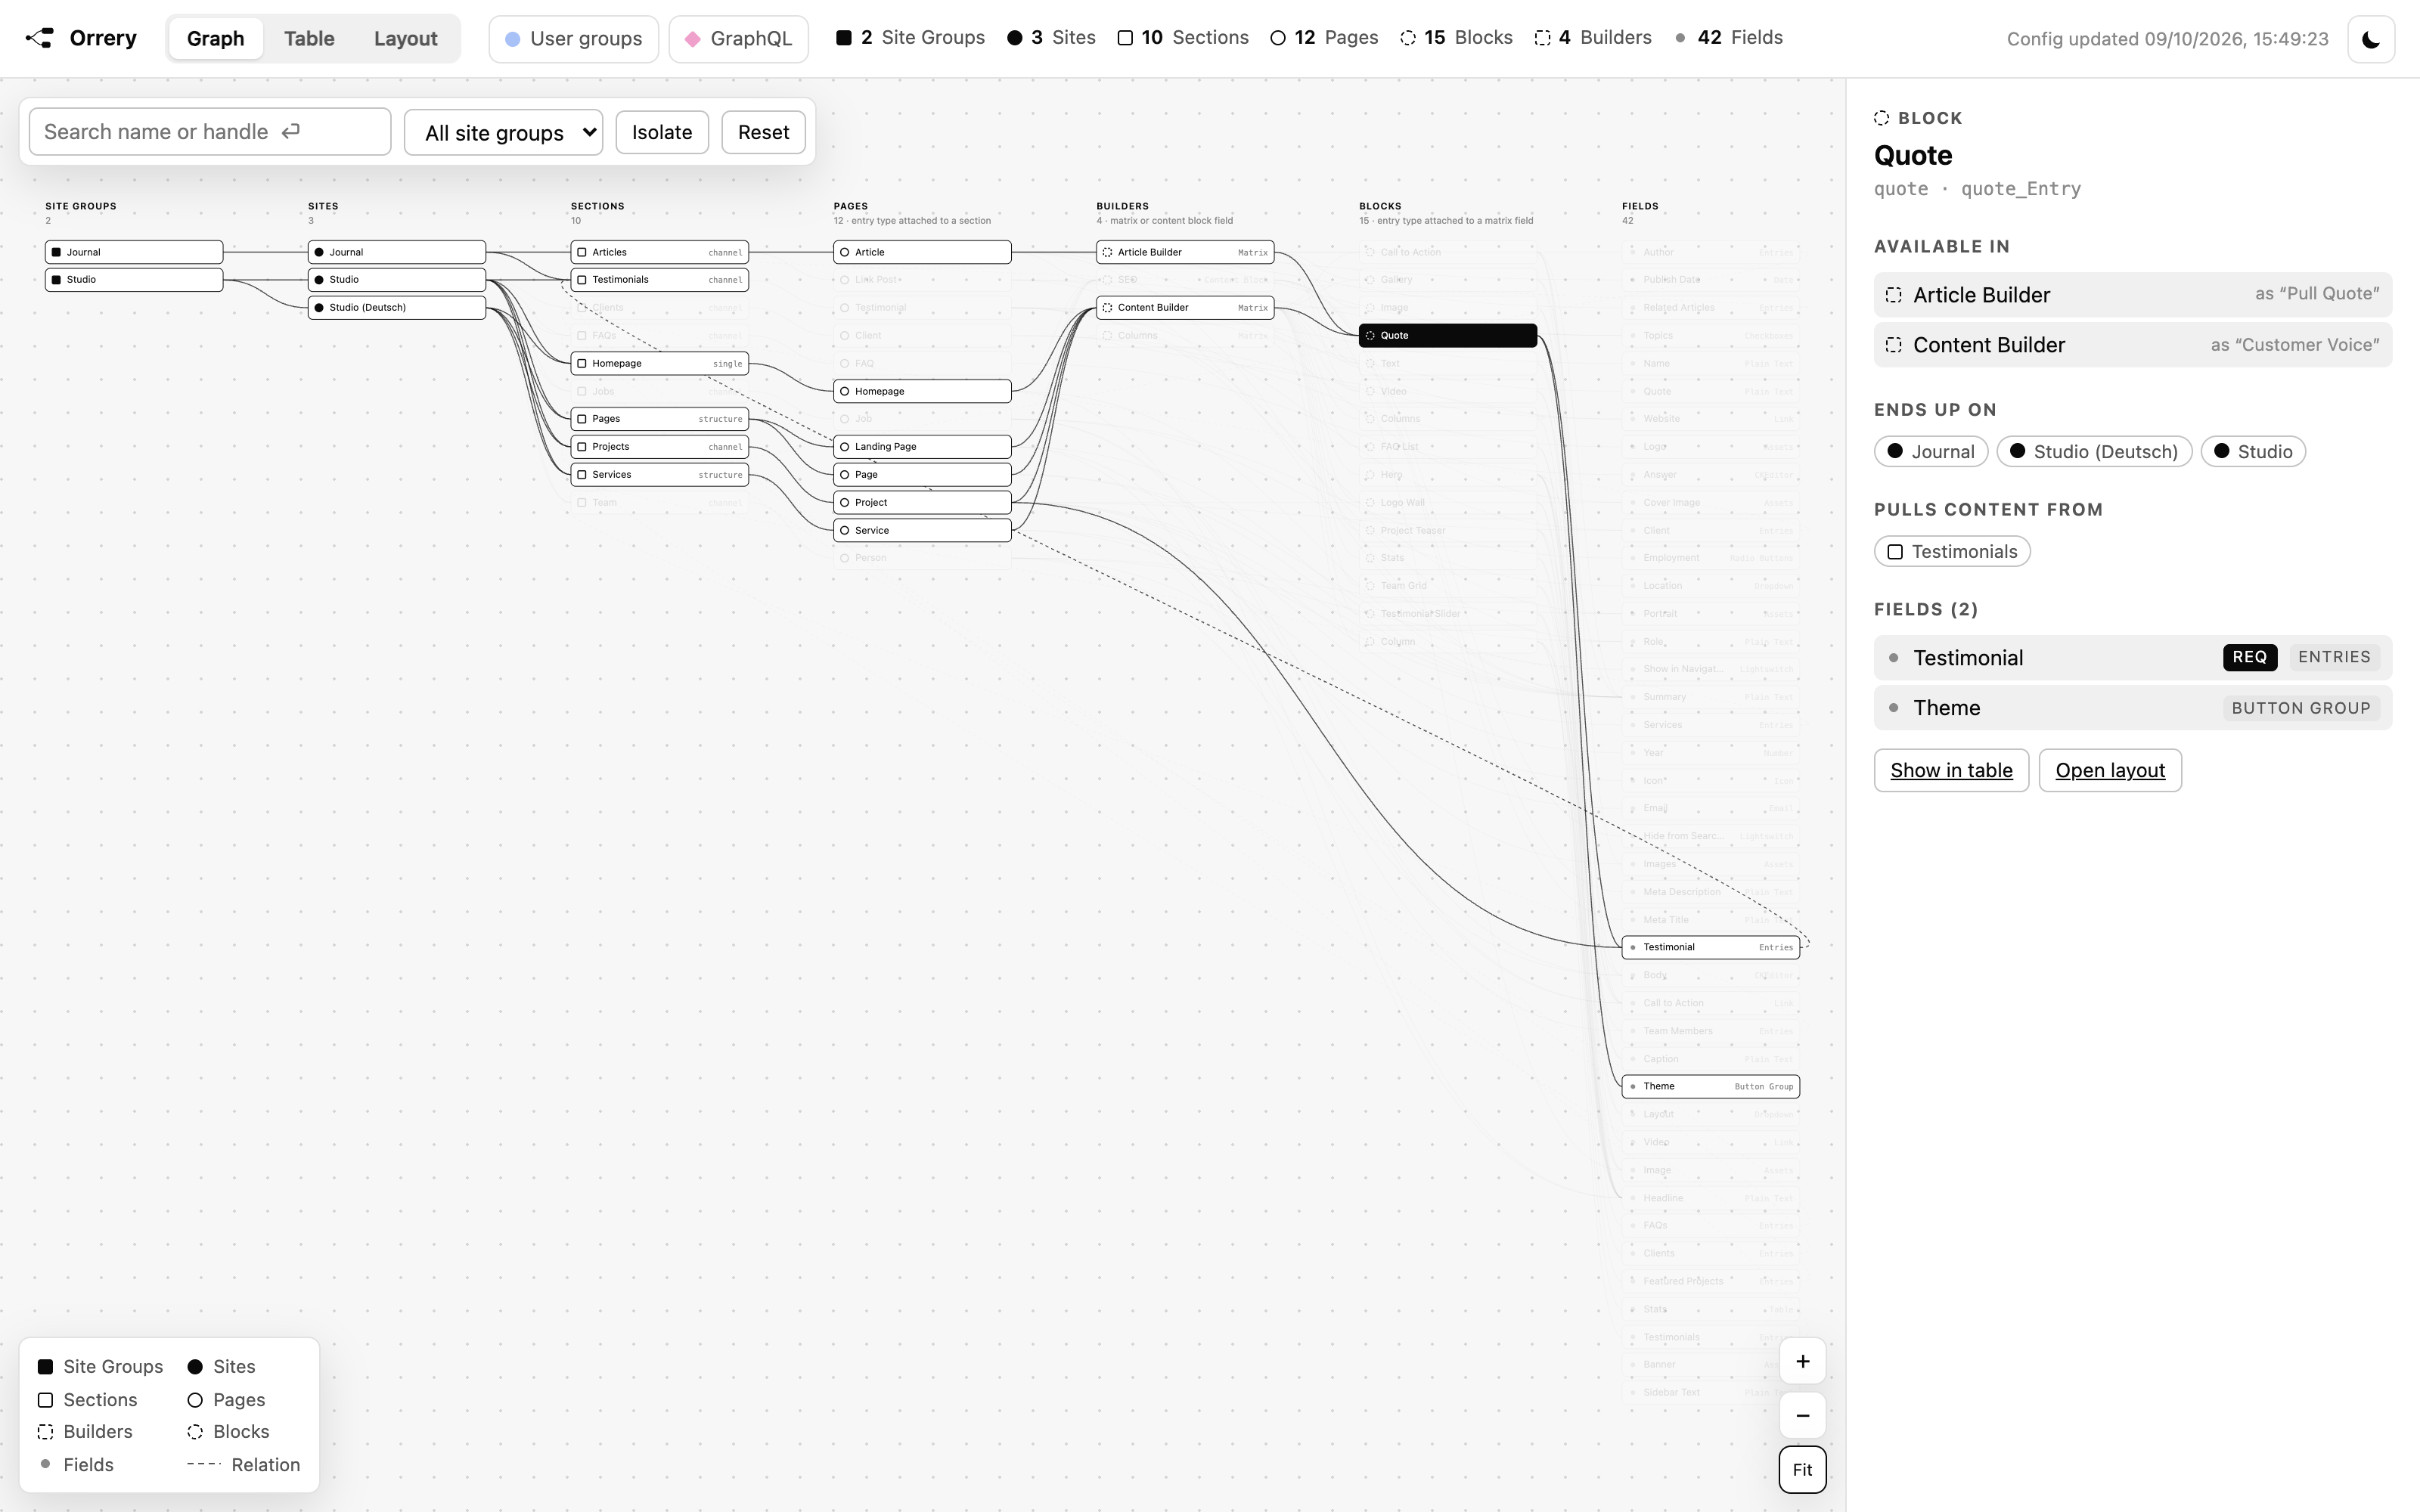This screenshot has height=1512, width=2420.
Task: Select the Homepage section node
Action: (x=660, y=363)
